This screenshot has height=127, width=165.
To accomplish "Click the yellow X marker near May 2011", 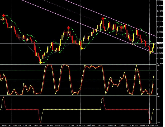I will [x=116, y=34].
